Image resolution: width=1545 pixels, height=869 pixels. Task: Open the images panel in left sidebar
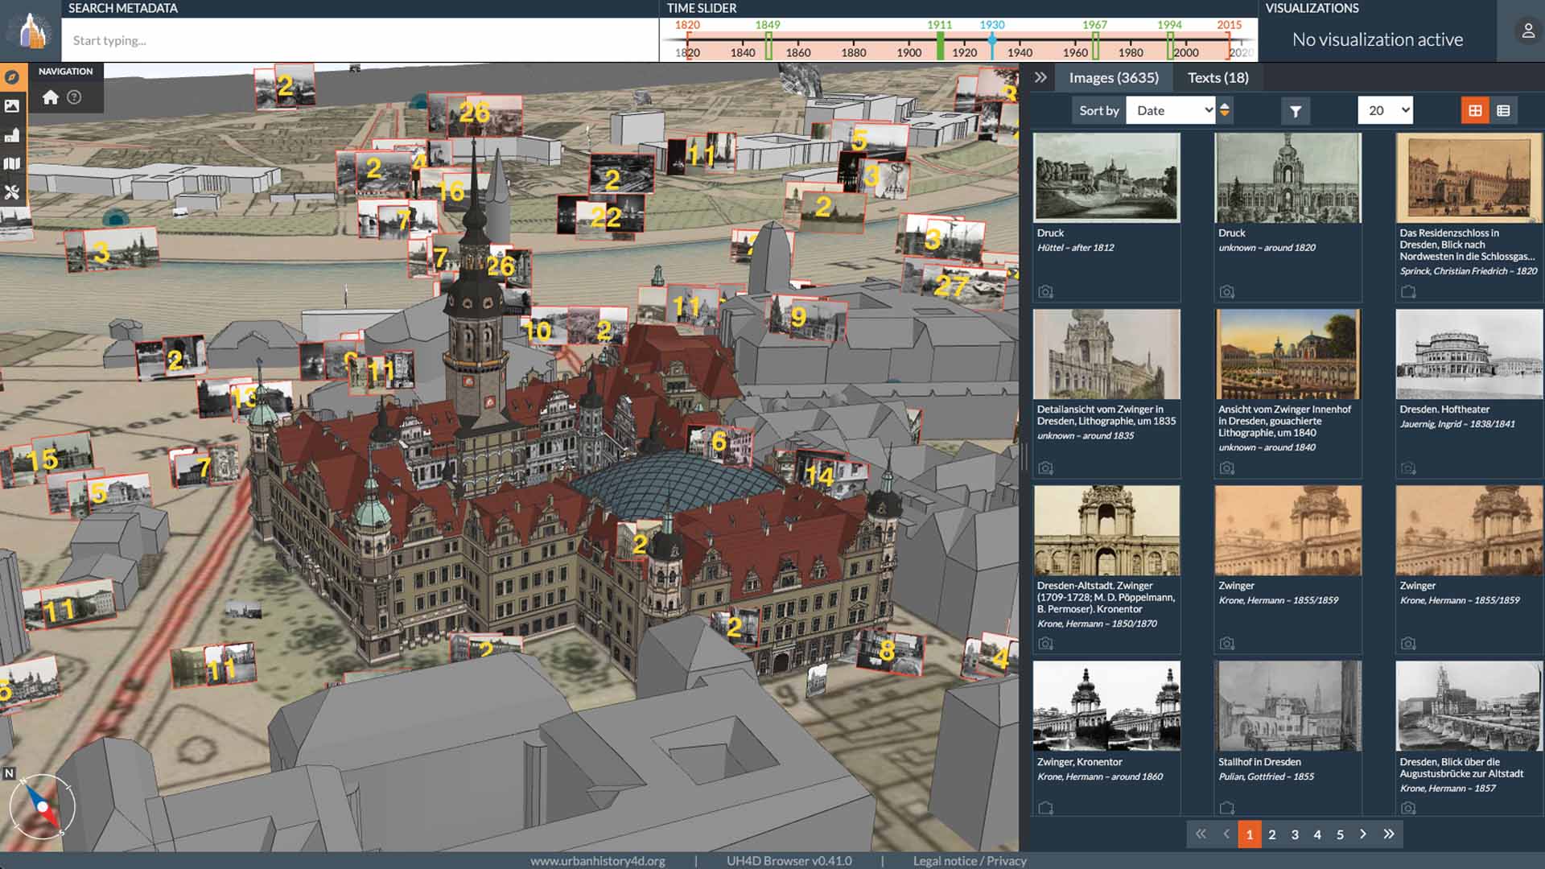click(x=12, y=106)
